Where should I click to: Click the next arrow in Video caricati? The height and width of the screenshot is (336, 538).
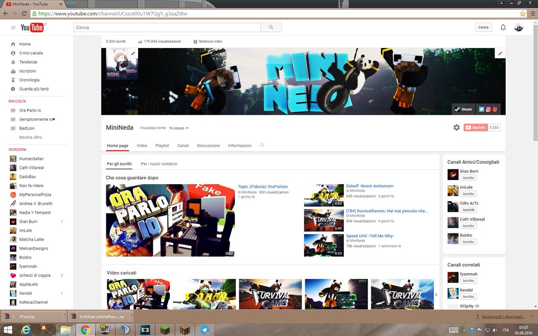coord(437,294)
